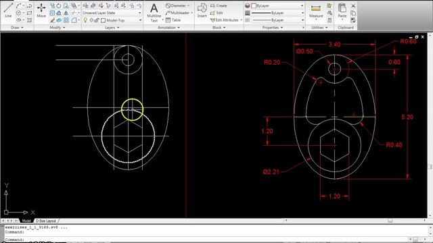Toggle layer lock padlock icon
Screen dimensions: 433x243
[x=97, y=20]
